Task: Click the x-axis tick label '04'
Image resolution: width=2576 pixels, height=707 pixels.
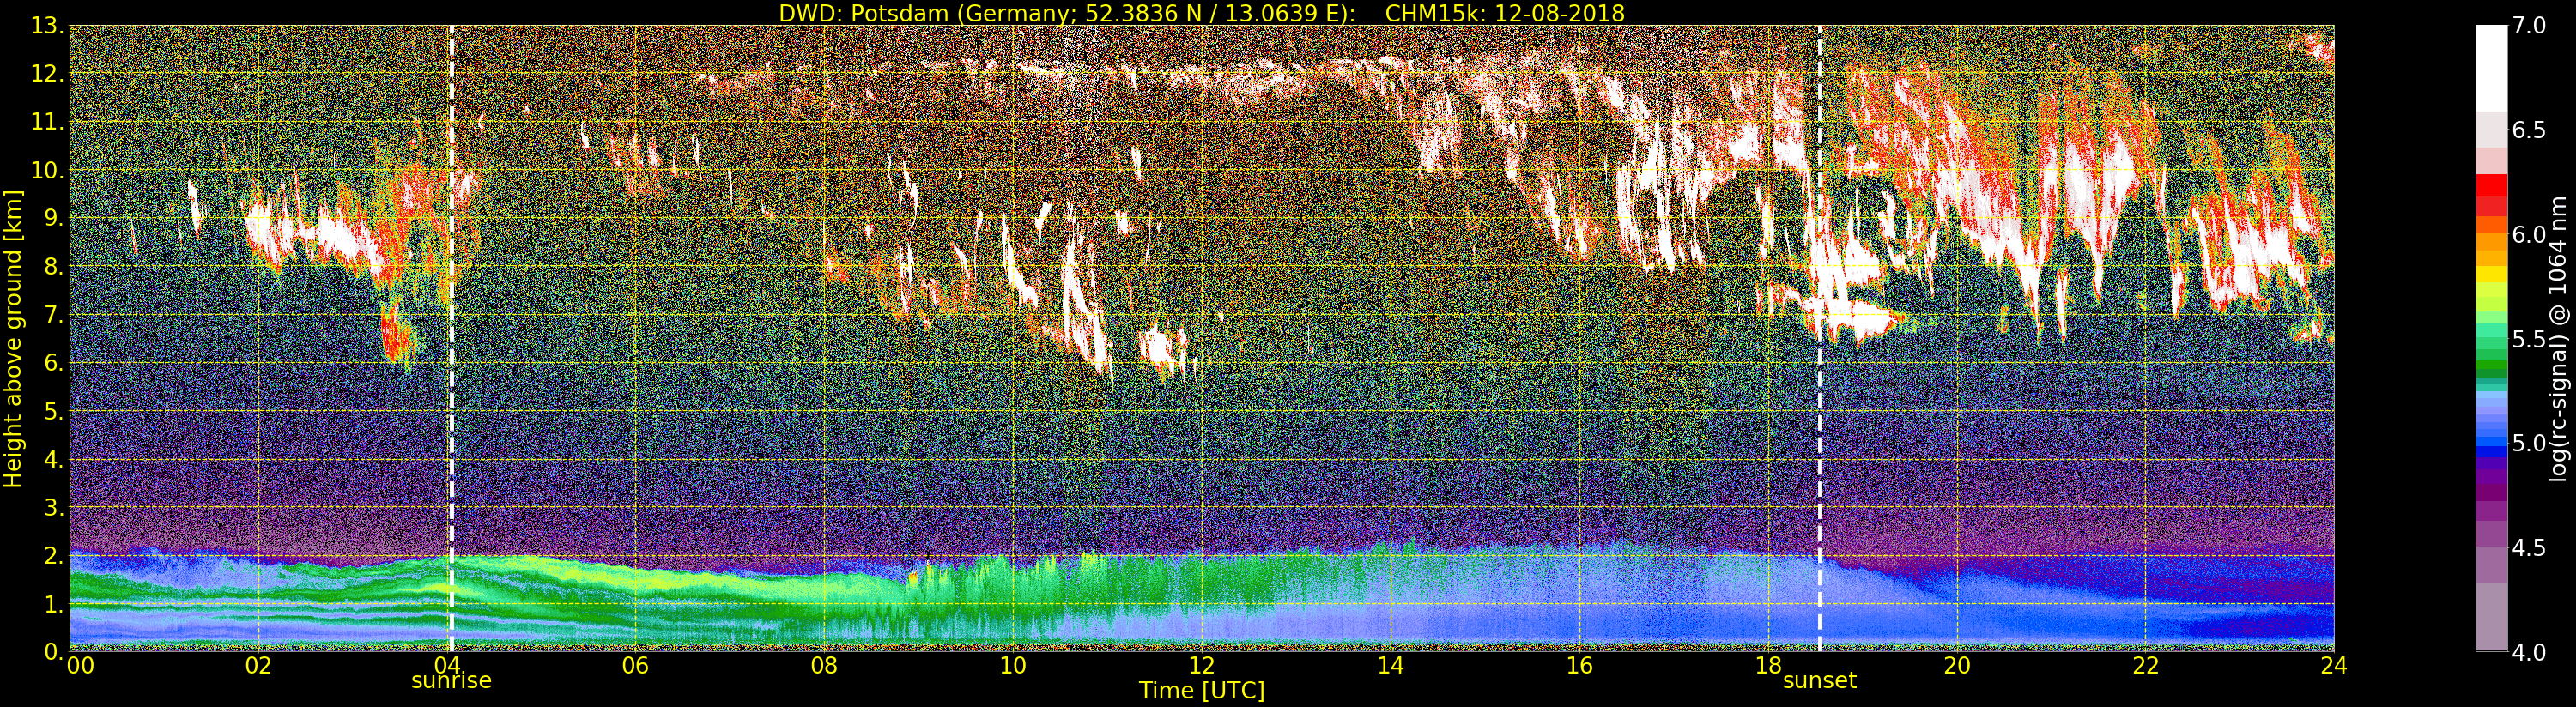Action: pyautogui.click(x=447, y=666)
